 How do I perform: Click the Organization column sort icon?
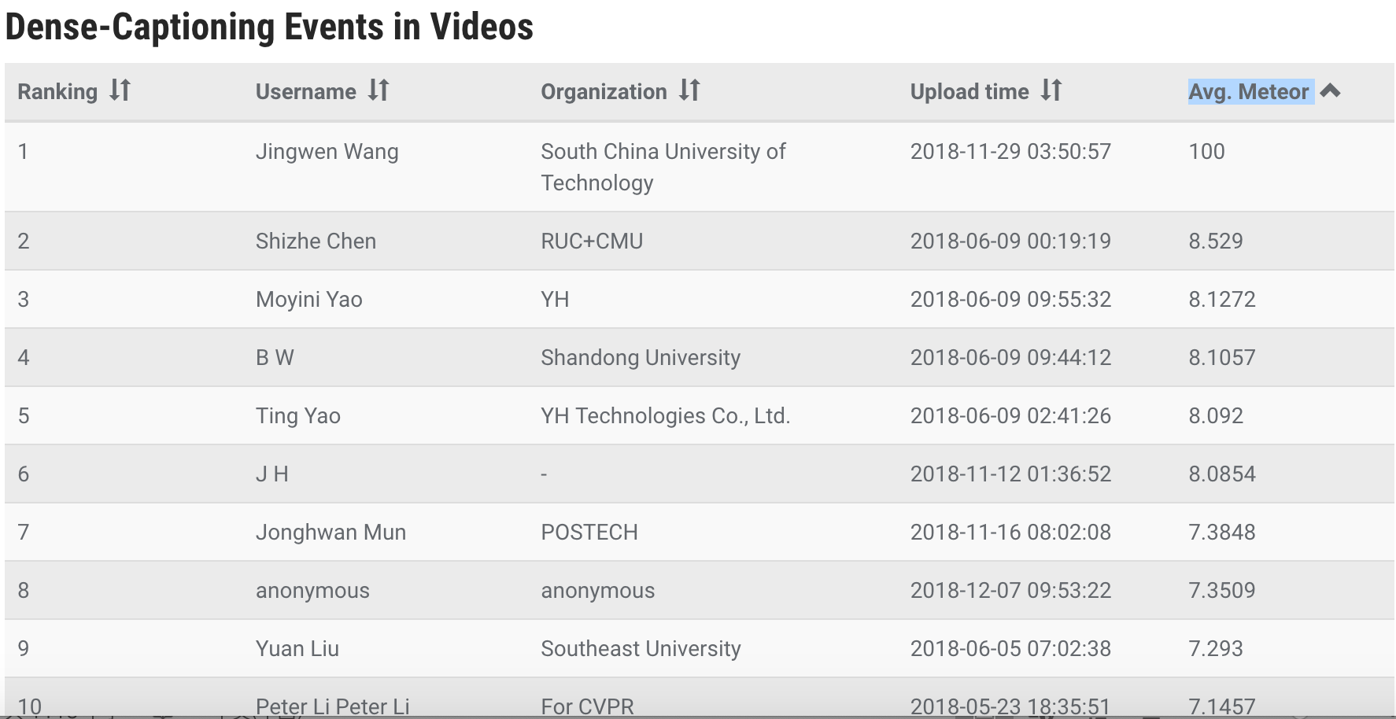[x=689, y=91]
